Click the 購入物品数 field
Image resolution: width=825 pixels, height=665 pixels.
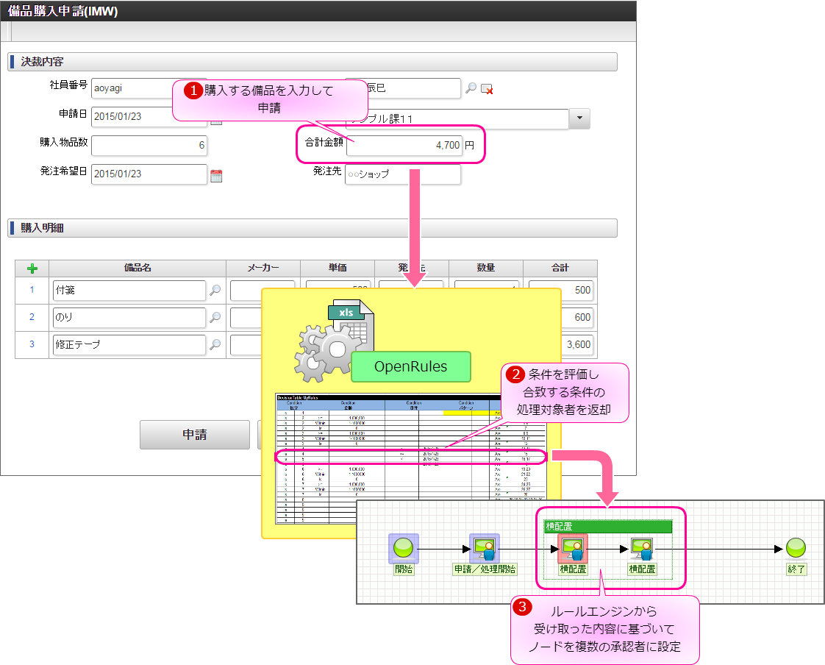pos(149,146)
